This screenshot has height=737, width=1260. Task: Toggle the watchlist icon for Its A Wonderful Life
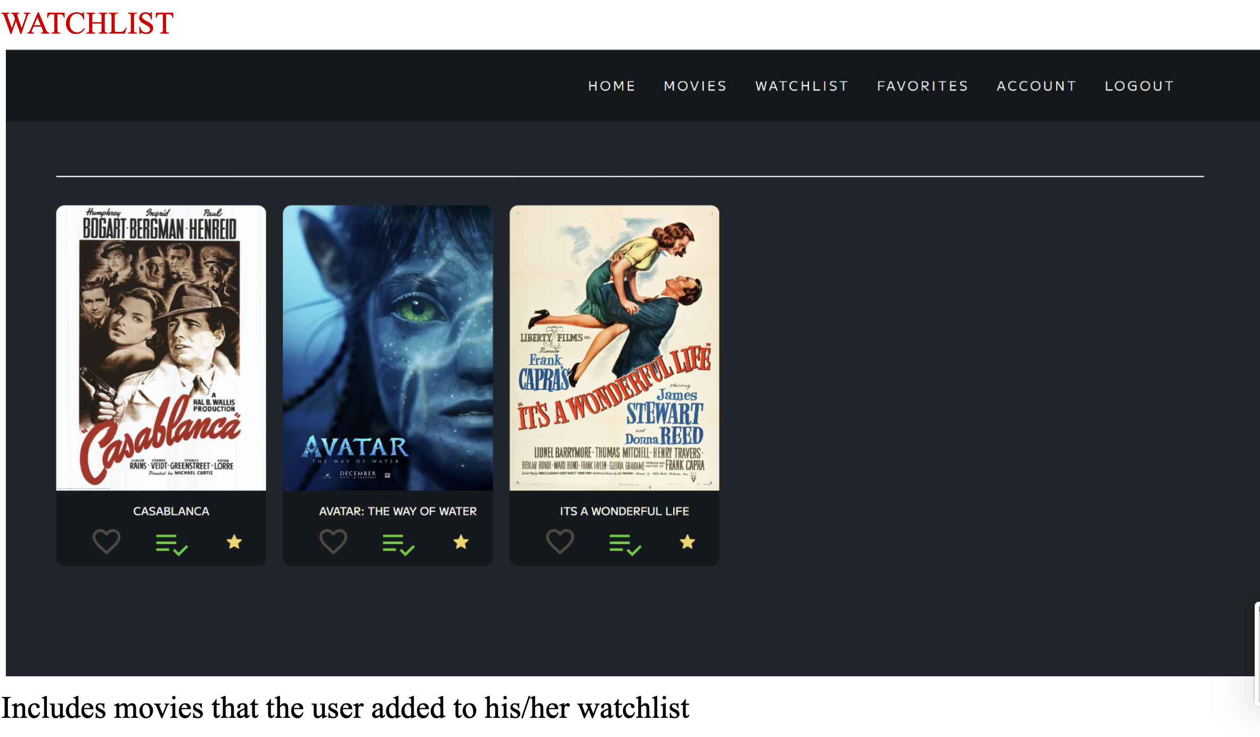(x=624, y=543)
